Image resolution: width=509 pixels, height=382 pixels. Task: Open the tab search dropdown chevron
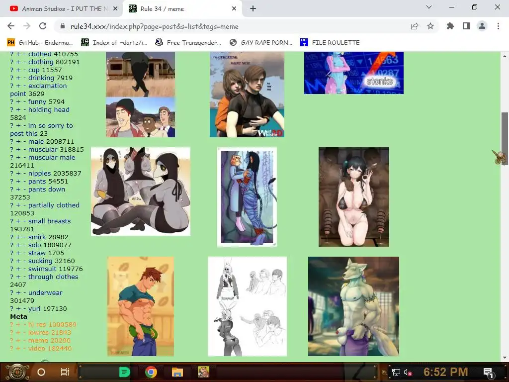pyautogui.click(x=429, y=7)
